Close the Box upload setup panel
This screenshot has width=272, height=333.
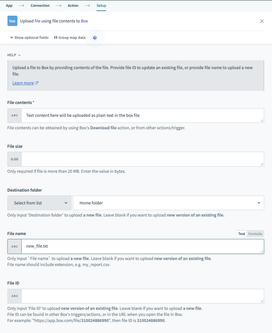262,21
